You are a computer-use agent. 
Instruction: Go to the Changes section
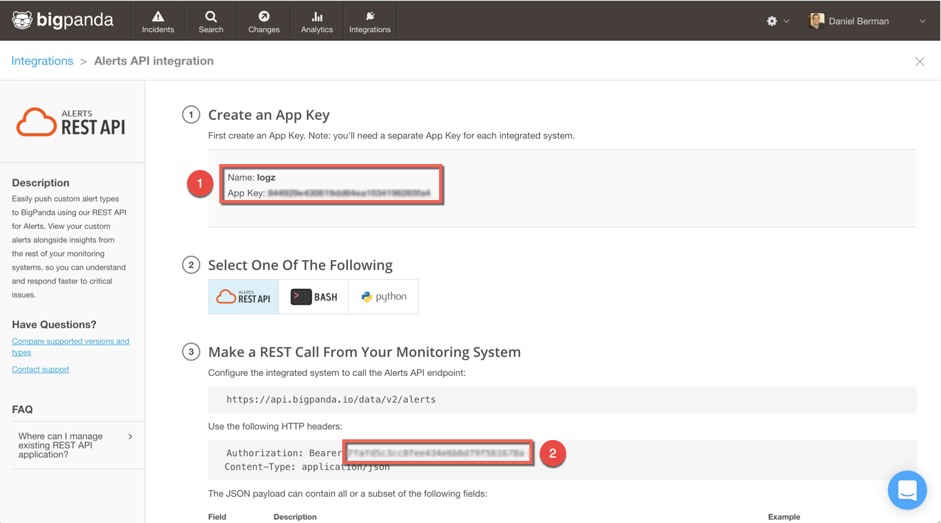[264, 22]
